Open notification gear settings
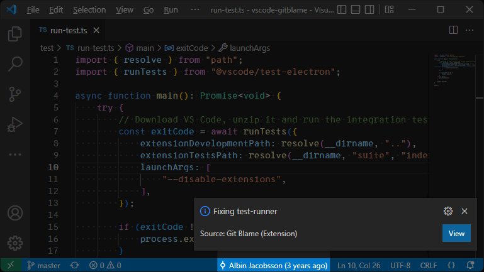 (448, 211)
